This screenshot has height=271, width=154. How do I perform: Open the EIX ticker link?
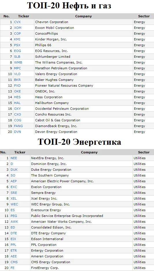(13, 239)
